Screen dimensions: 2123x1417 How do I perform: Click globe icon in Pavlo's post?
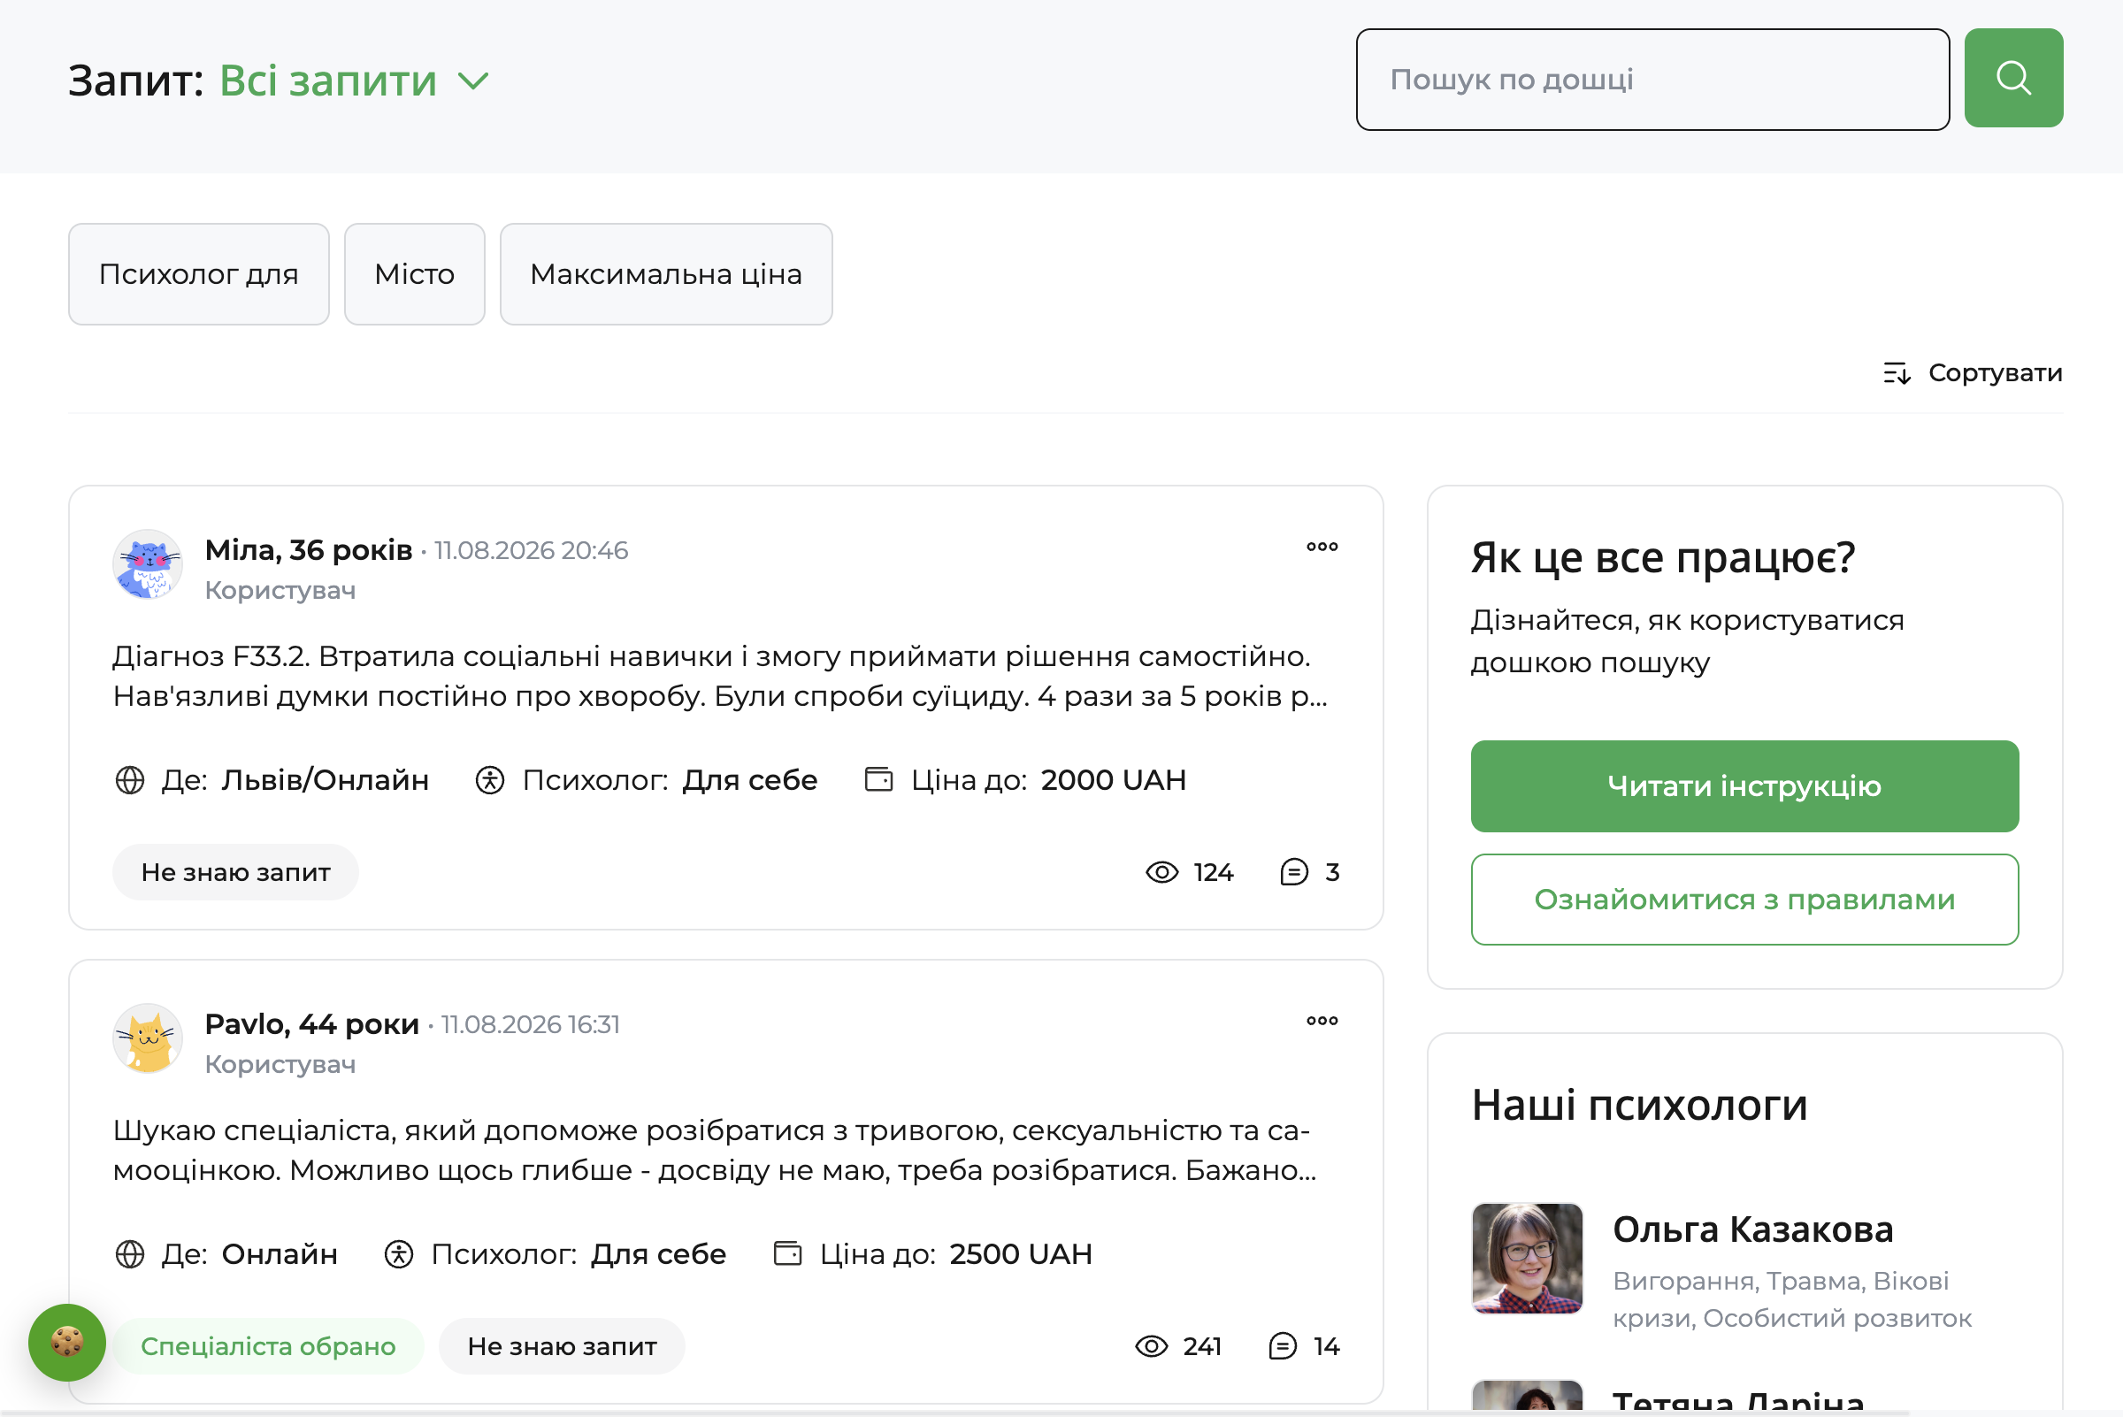click(x=129, y=1253)
